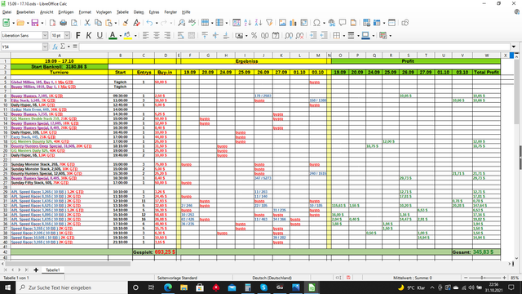Adjust the zoom slider in status bar
This screenshot has height=294, width=522.
[482, 278]
